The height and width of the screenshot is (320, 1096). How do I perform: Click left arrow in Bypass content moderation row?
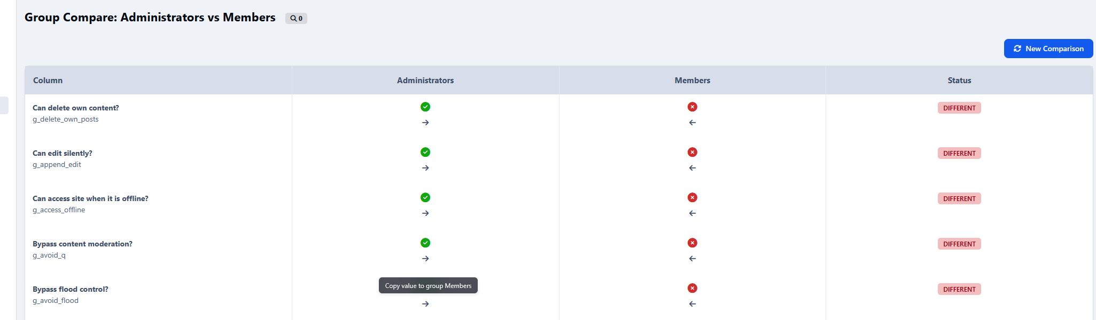pyautogui.click(x=692, y=259)
